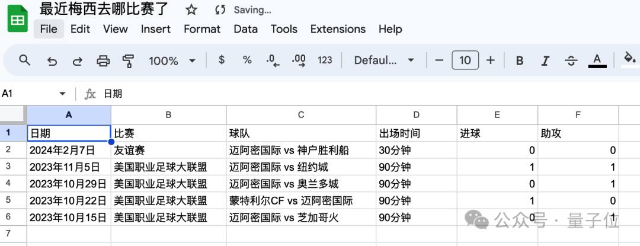Screen dimensions: 640x246
Task: Open the search menus magnifier
Action: point(25,61)
